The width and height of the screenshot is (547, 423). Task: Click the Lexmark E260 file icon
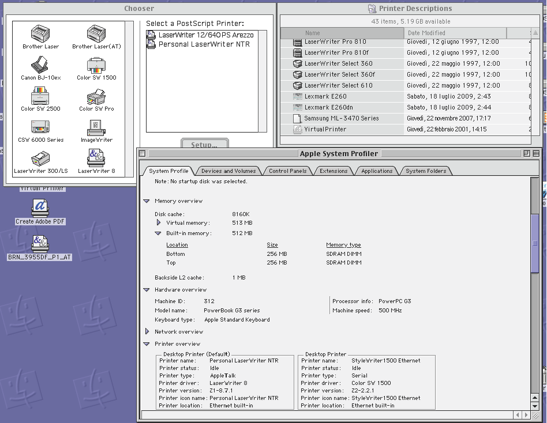point(297,96)
